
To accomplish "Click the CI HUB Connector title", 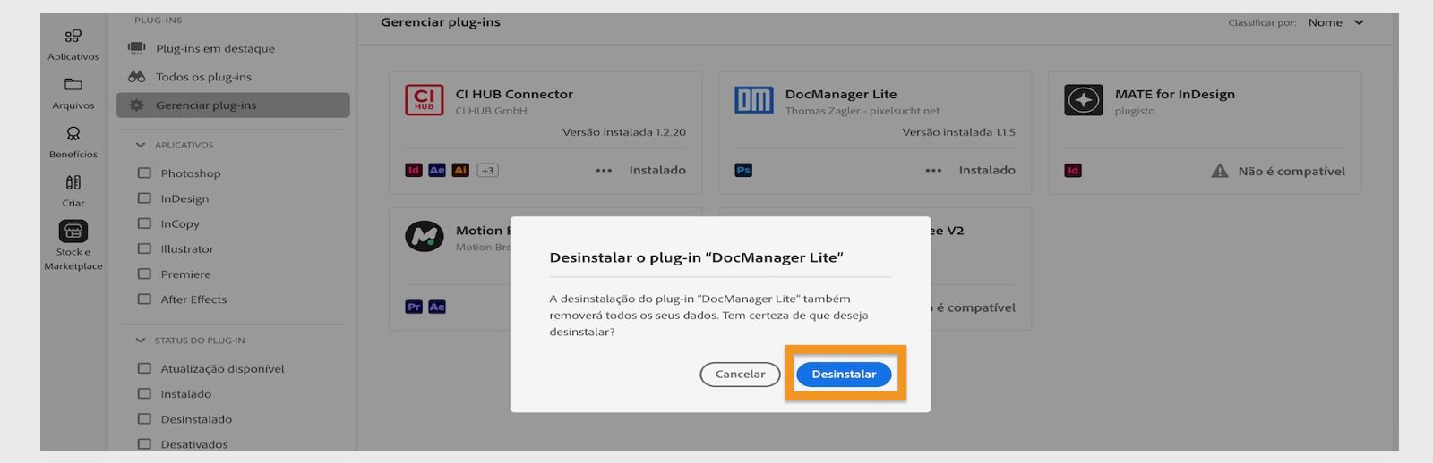I will coord(514,94).
